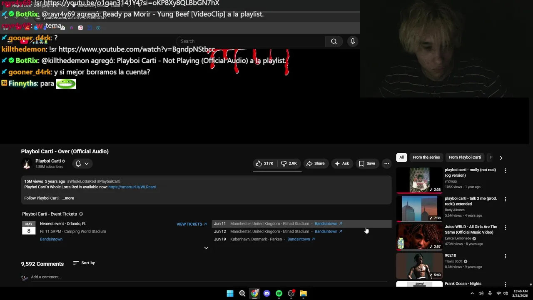The height and width of the screenshot is (300, 533).
Task: Click the #PlayboiCarti hashtag
Action: click(x=109, y=181)
